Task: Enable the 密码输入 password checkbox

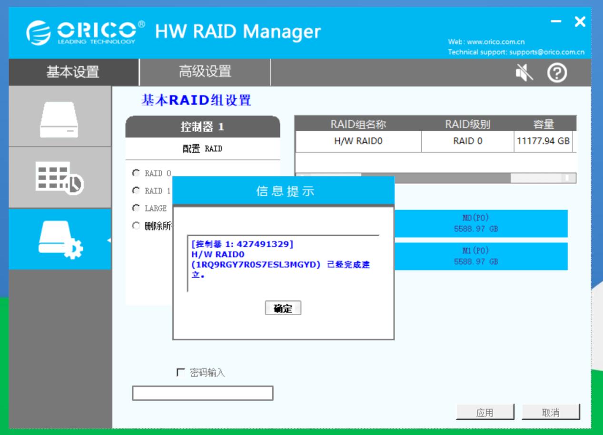Action: (178, 373)
